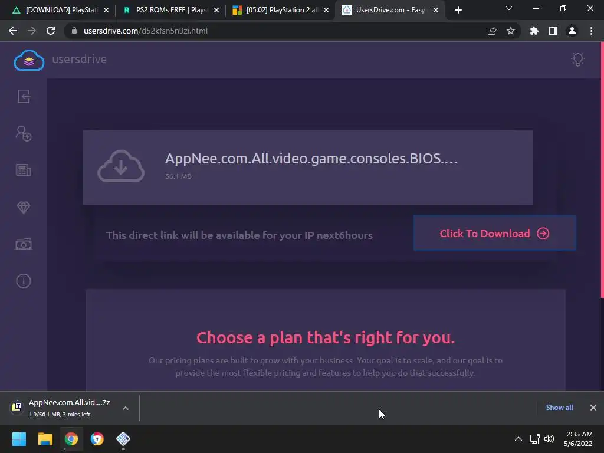The height and width of the screenshot is (453, 604).
Task: Open File Explorer from taskbar
Action: 45,439
